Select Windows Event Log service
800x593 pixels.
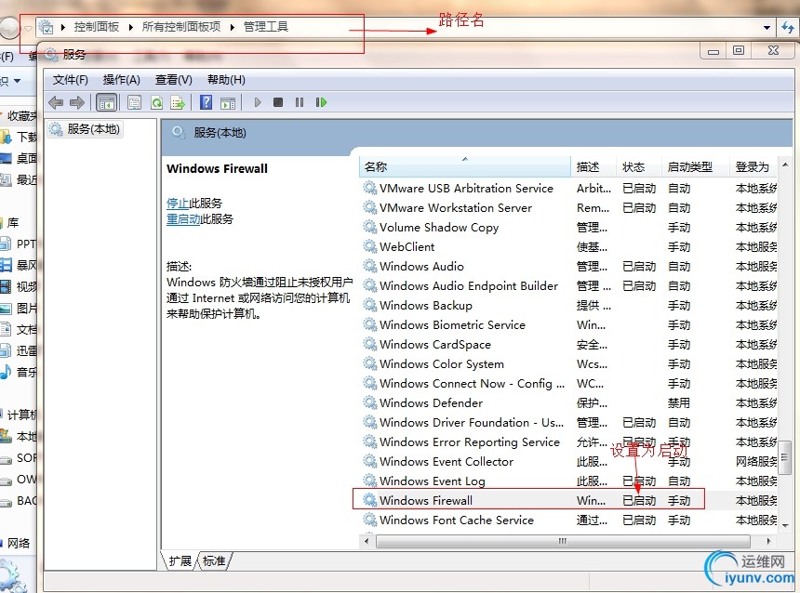pos(569,481)
